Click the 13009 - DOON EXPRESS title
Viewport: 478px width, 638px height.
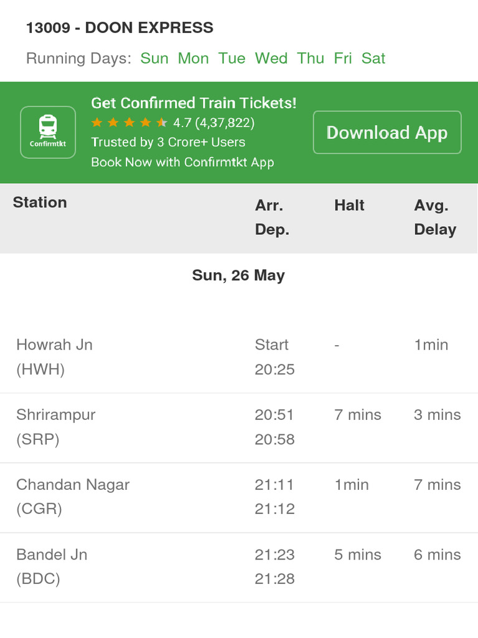pos(119,28)
